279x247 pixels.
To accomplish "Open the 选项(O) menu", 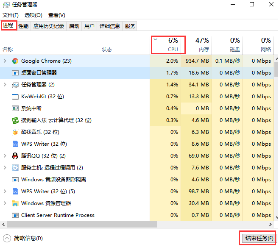I will point(33,15).
